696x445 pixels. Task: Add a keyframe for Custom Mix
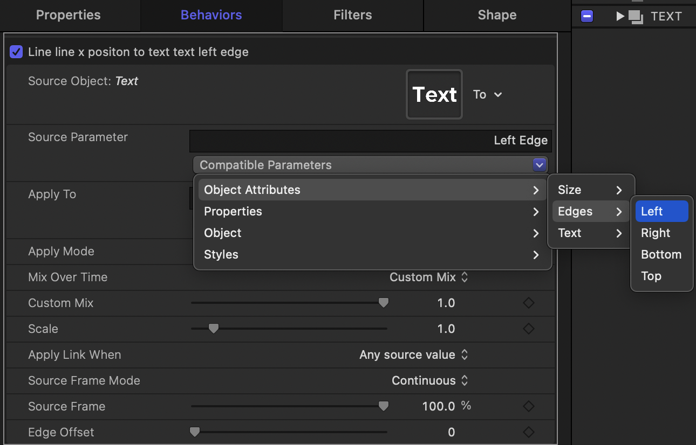click(528, 303)
